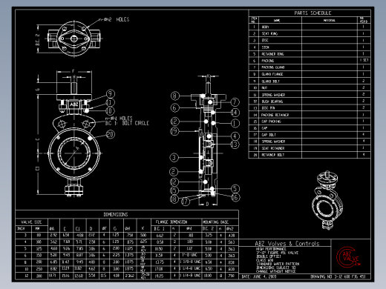The image size is (386, 289).
Task: Click the CLASS 600 line in title block
Action: (x=264, y=260)
